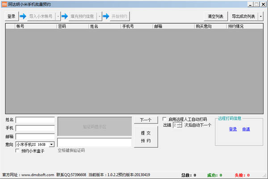Minimize the window

coord(250,4)
